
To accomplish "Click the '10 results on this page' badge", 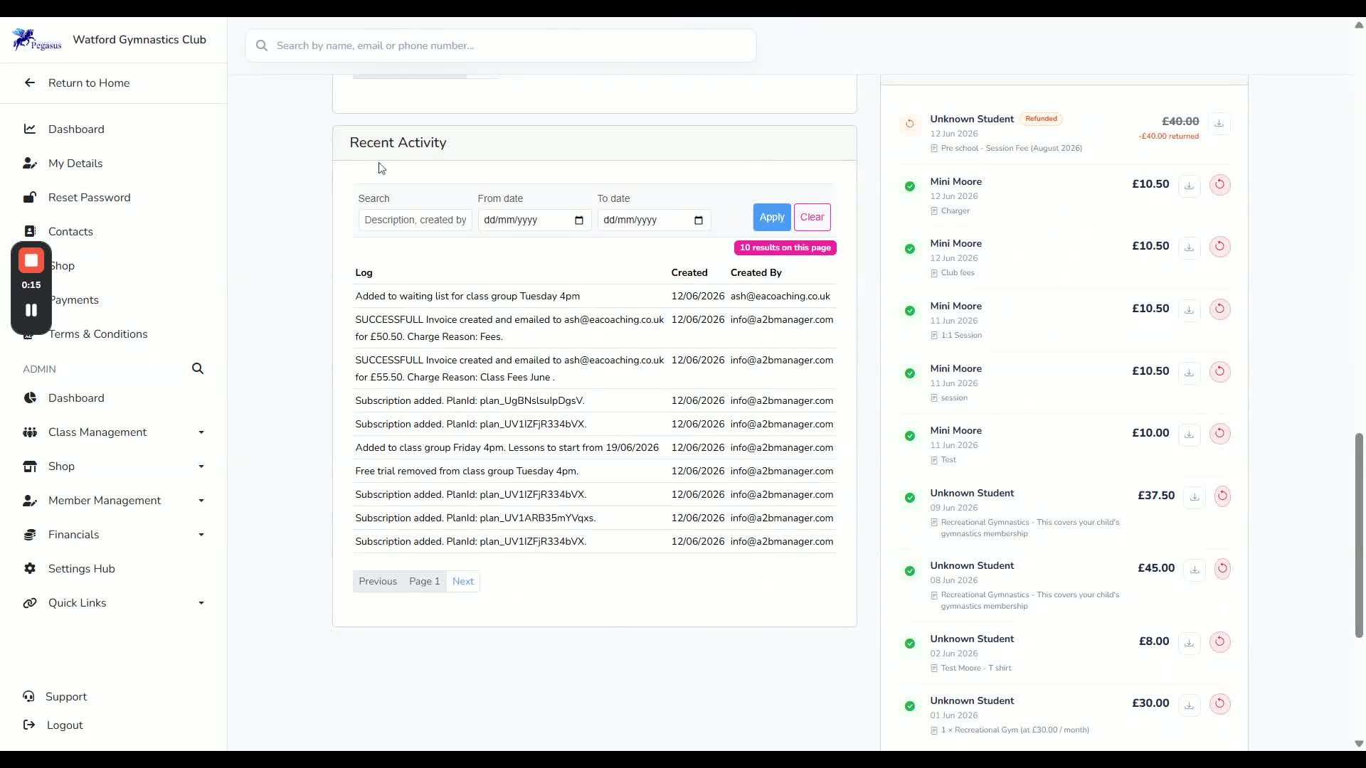I will tap(785, 247).
